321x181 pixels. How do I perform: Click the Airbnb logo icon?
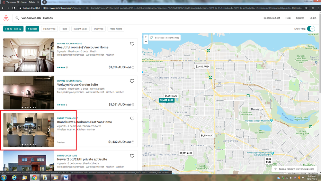(x=6, y=18)
